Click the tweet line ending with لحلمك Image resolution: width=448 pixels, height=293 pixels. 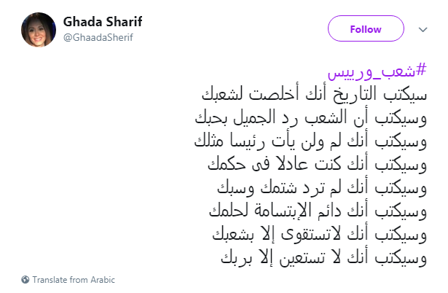(318, 211)
